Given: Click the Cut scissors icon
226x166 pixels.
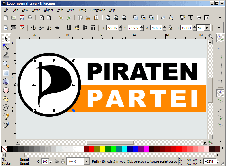Looking at the screenshot, I should point(88,18).
